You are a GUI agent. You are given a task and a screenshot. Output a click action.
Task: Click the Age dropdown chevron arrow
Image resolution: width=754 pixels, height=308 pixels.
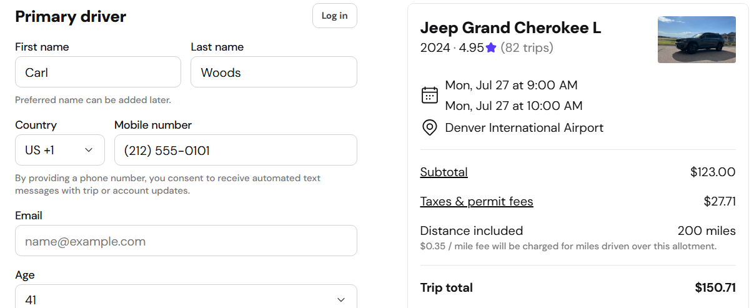[341, 300]
